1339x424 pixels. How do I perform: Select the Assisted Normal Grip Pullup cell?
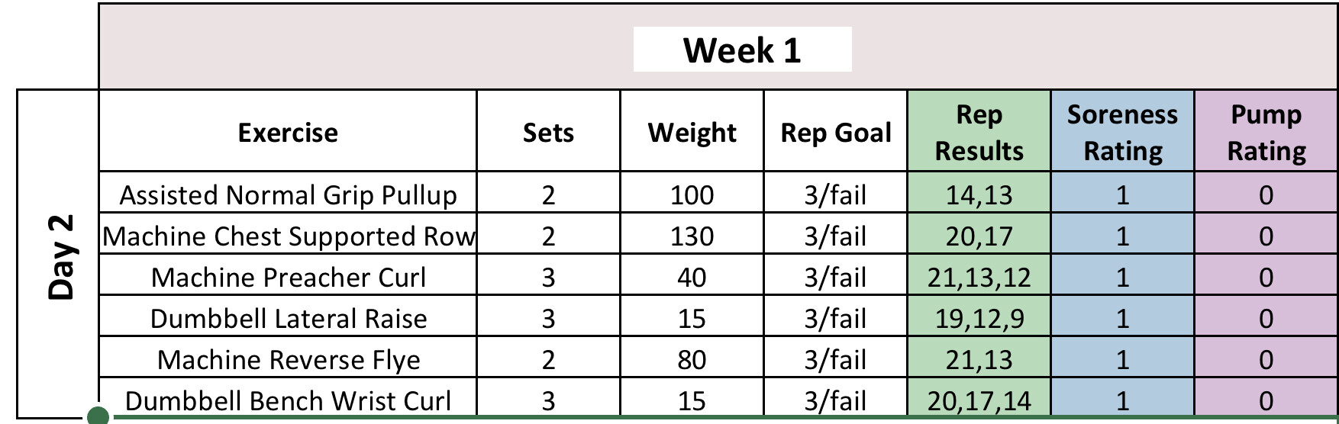tap(288, 195)
